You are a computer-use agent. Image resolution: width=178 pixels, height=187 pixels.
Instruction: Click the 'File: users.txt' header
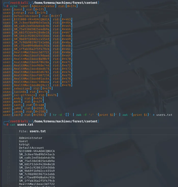32,131
